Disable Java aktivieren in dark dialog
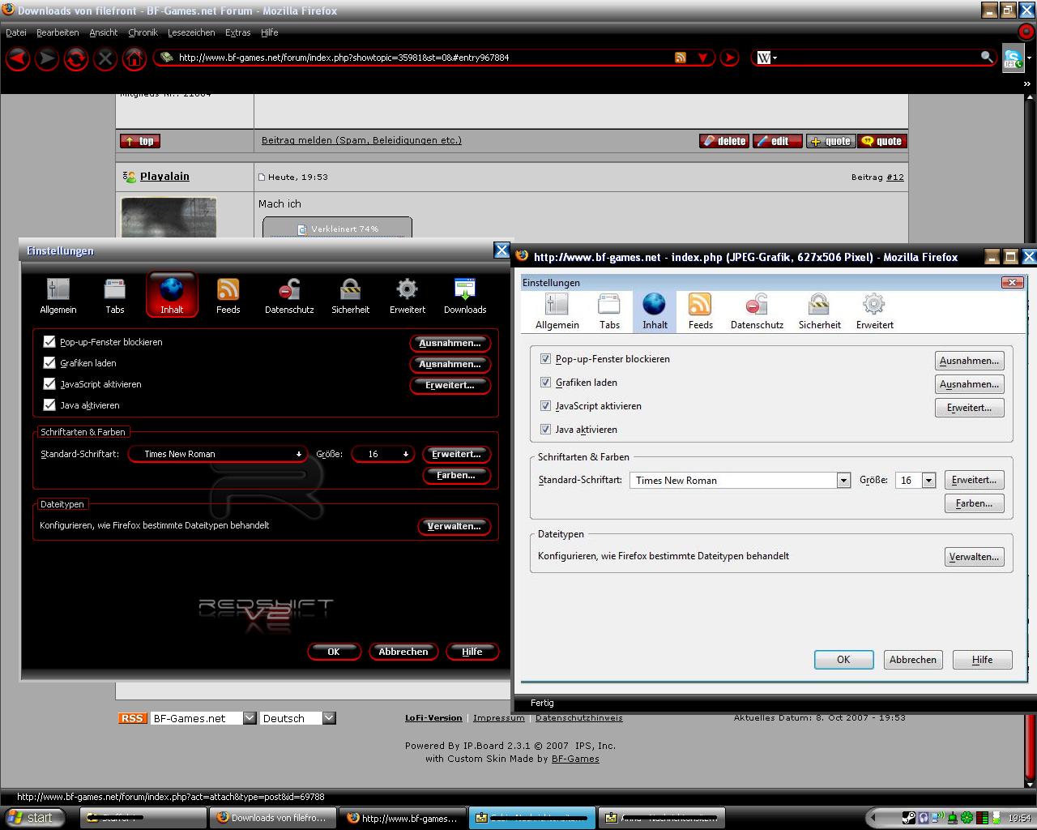This screenshot has width=1037, height=830. pyautogui.click(x=49, y=405)
